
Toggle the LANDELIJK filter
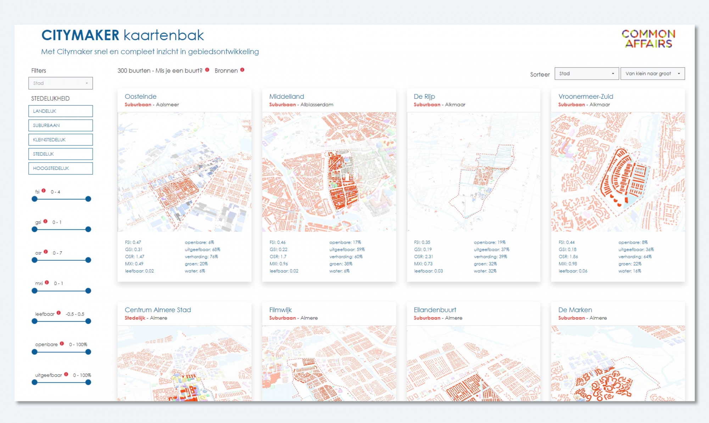pos(61,111)
